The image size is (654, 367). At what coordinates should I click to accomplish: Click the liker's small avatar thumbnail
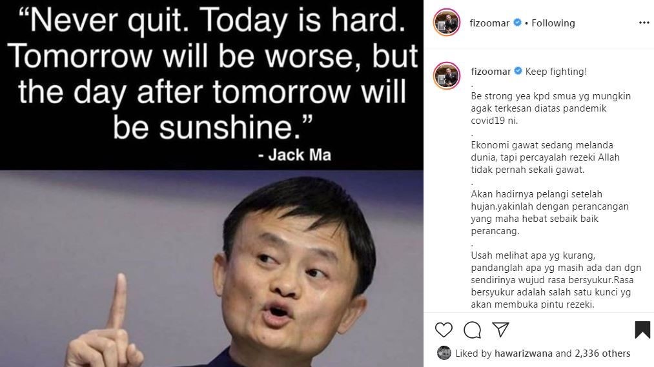[x=444, y=353]
